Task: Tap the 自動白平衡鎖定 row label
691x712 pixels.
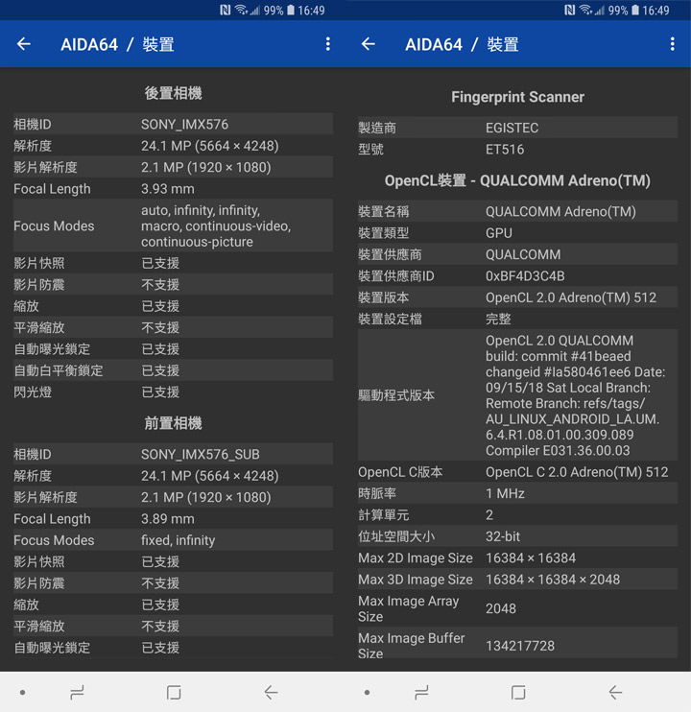Action: coord(59,371)
